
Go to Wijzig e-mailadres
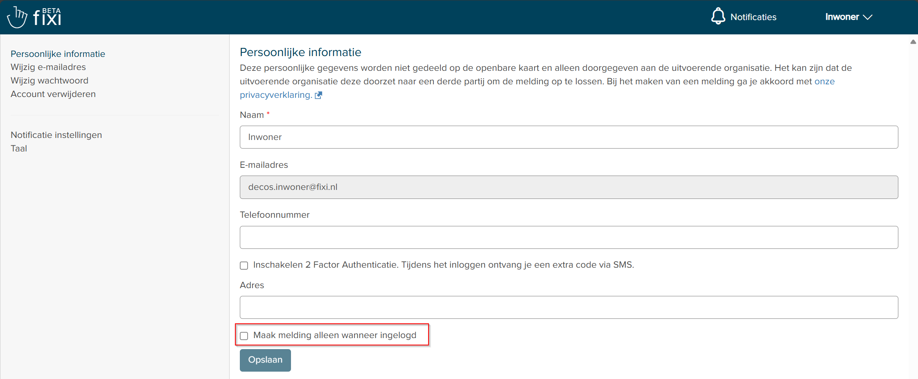[48, 67]
